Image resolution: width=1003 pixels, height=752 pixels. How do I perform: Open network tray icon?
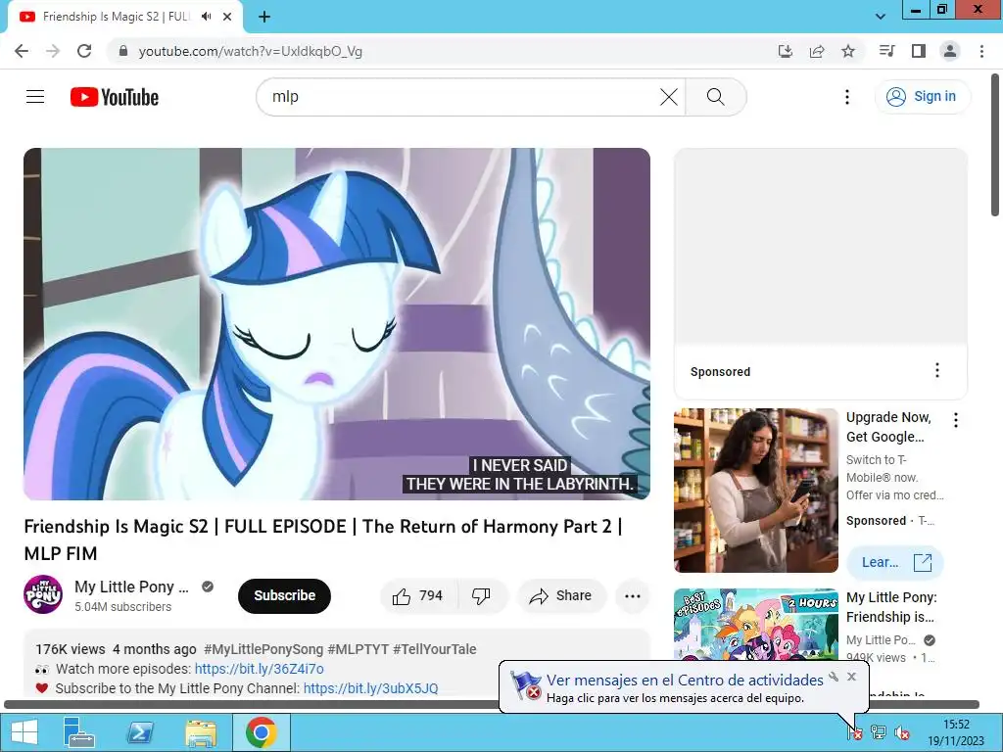pos(879,732)
